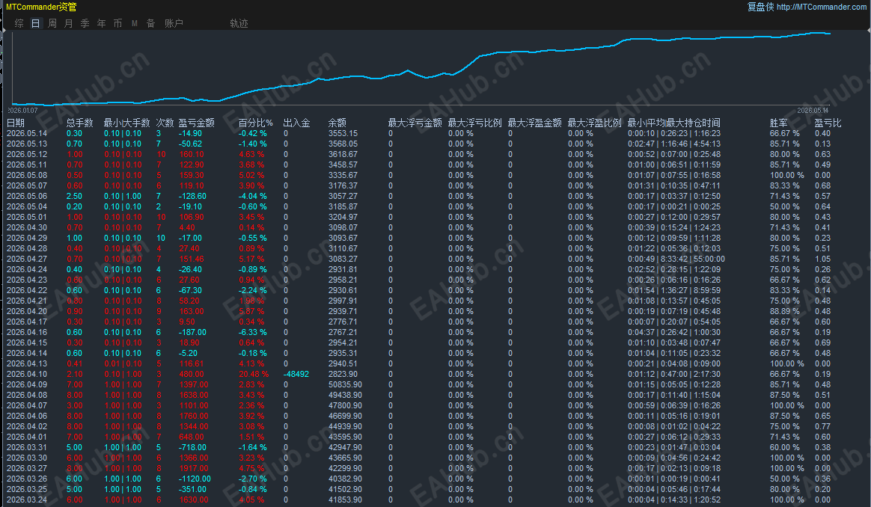Open the 周 weekly tab
This screenshot has width=871, height=507.
52,23
